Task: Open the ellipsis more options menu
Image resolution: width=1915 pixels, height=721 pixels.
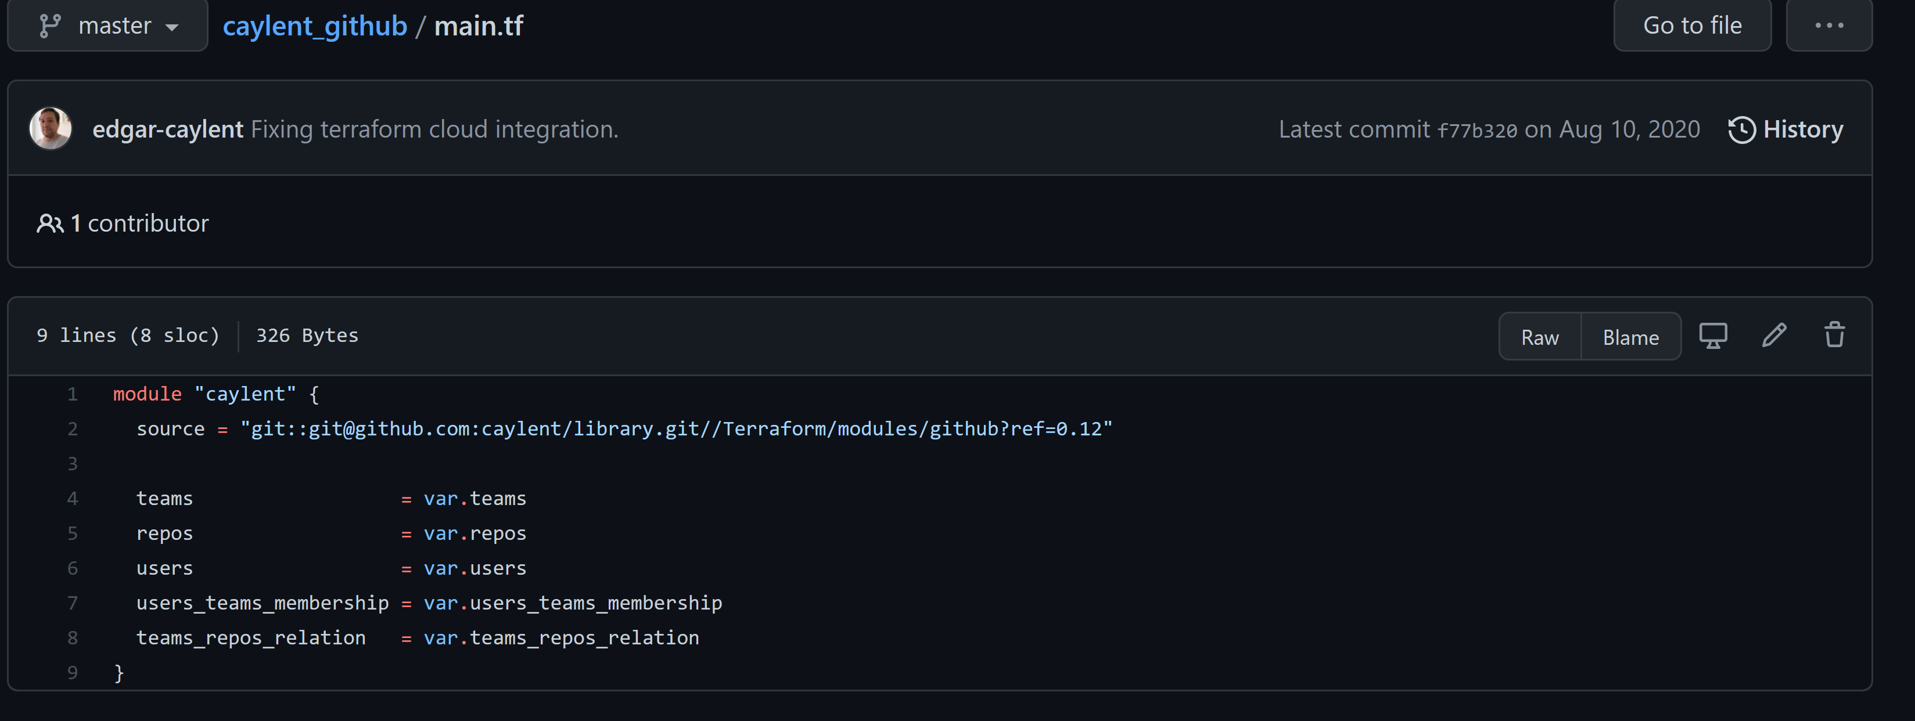Action: 1829,24
